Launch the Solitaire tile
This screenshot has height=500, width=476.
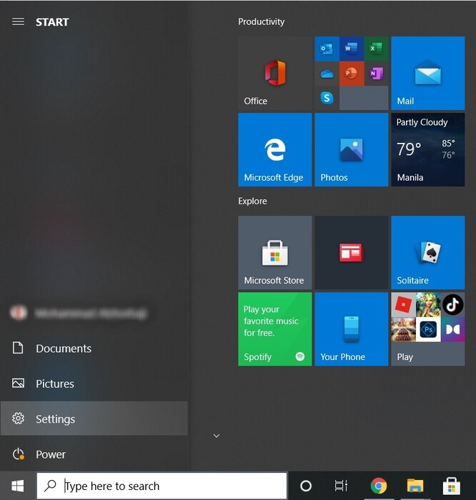(428, 253)
